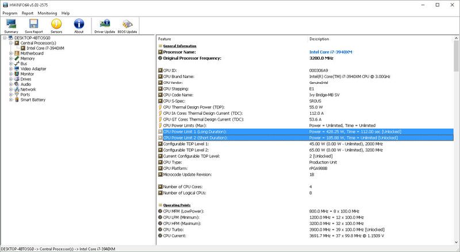This screenshot has width=460, height=252.
Task: Select the Motherboard tree item
Action: click(x=32, y=53)
